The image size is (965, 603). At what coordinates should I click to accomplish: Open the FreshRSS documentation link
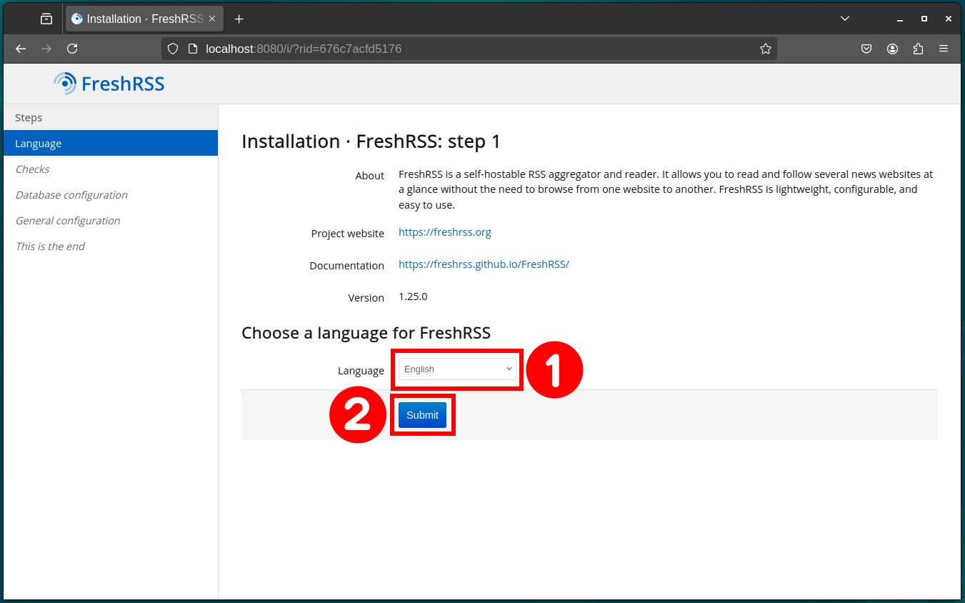(x=484, y=264)
